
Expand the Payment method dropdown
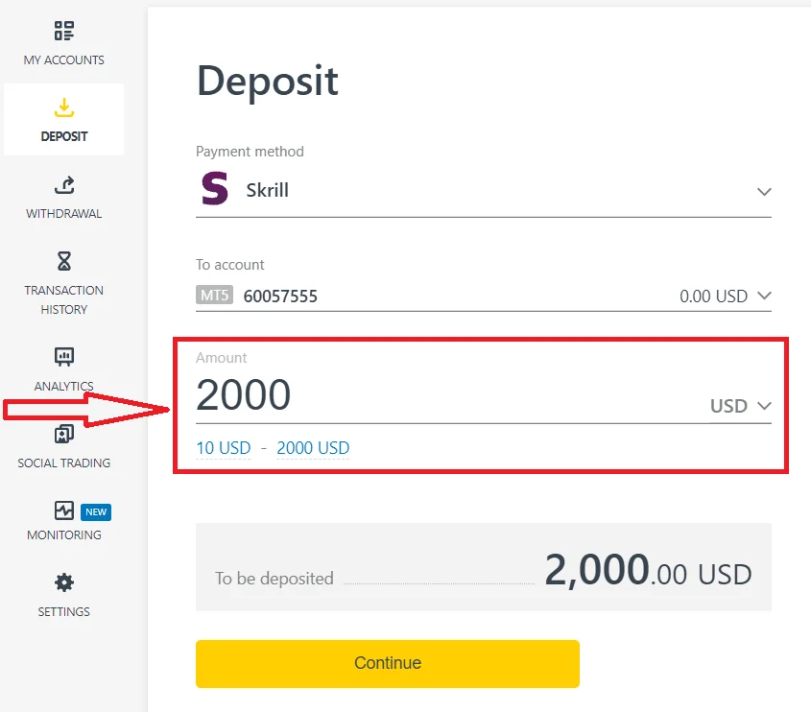[x=764, y=192]
